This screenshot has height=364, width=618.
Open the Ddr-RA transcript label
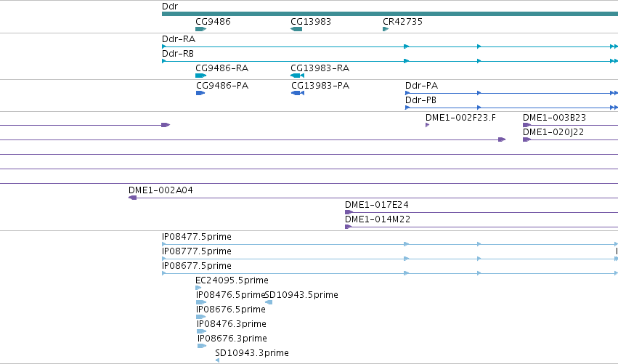point(179,39)
